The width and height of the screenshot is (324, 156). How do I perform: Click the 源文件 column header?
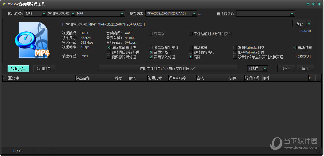click(41, 78)
